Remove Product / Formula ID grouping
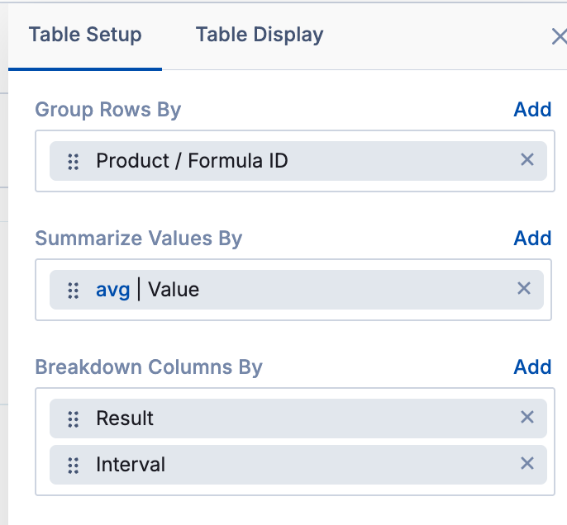 (x=527, y=160)
